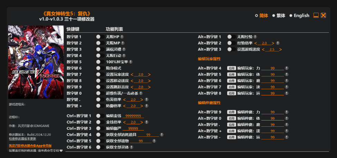Click info icon on 编辑仲魔：运 row
Viewport: 337px width, 158px height.
pyautogui.click(x=287, y=137)
